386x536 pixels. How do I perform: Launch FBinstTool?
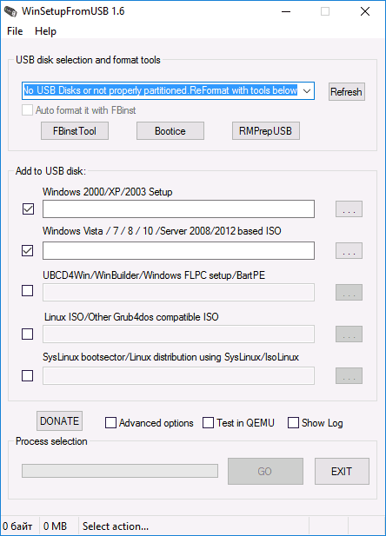[75, 131]
